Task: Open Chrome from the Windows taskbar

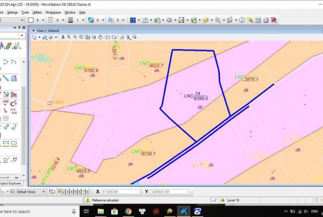Action: click(128, 211)
